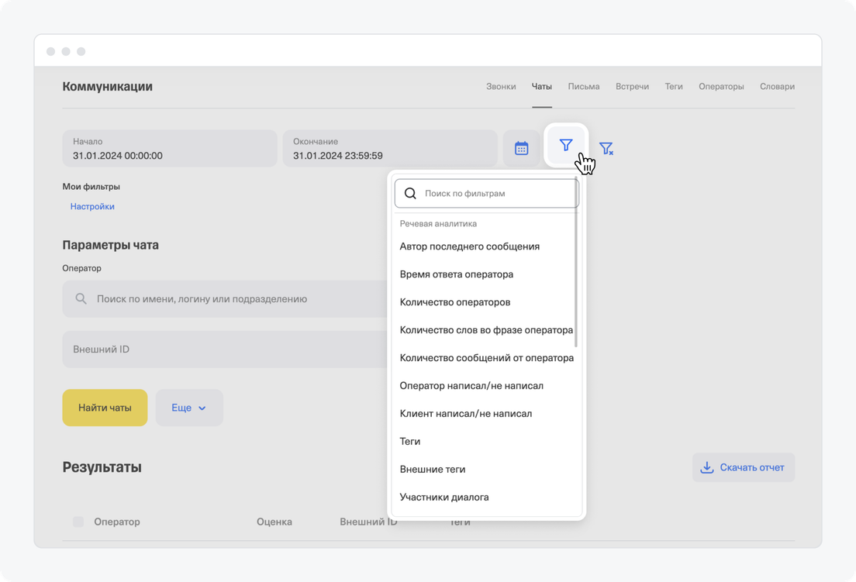Image resolution: width=856 pixels, height=582 pixels.
Task: Focus the Поиск по фильтрам input
Action: (496, 194)
